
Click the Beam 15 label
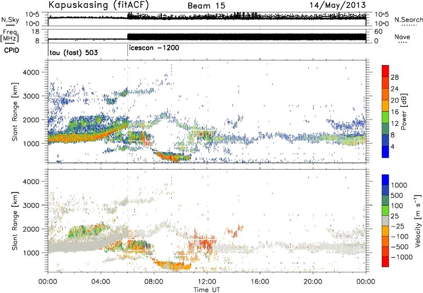click(x=206, y=6)
